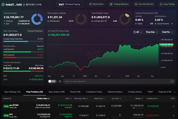Click the wallet avatar icon
This screenshot has width=178, height=119.
(x=3, y=4)
